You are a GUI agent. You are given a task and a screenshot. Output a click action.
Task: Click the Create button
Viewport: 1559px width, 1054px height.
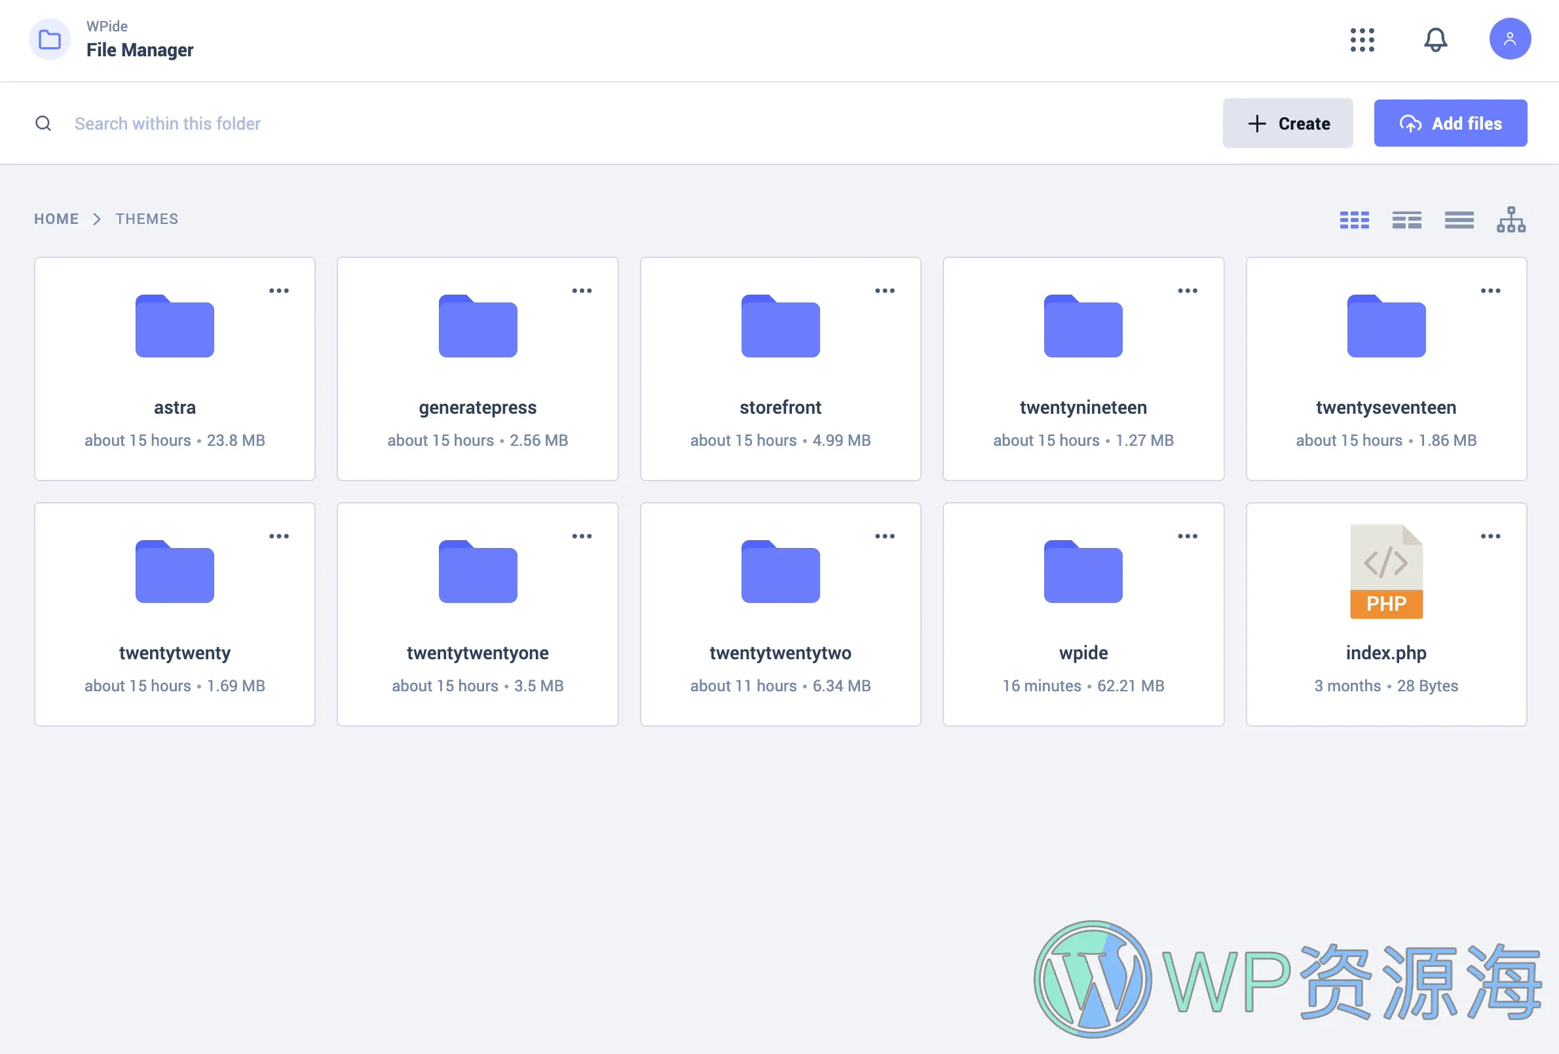click(x=1287, y=123)
